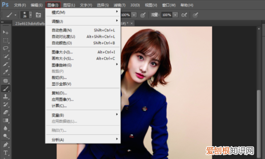
Task: Choose 画布大小(S)... menu entry
Action: (83, 58)
